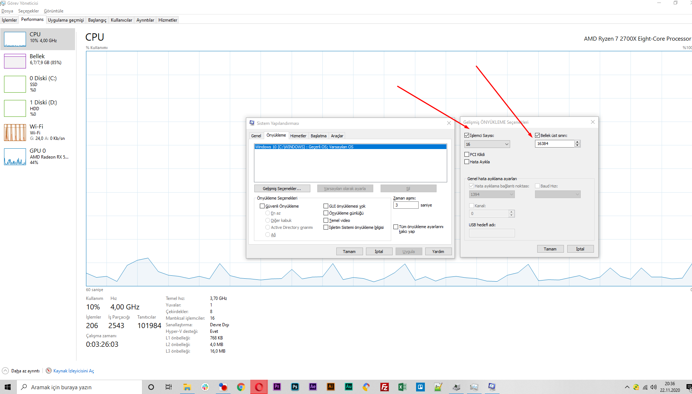The width and height of the screenshot is (692, 394).
Task: Open the FileZilla taskbar icon
Action: tap(385, 387)
